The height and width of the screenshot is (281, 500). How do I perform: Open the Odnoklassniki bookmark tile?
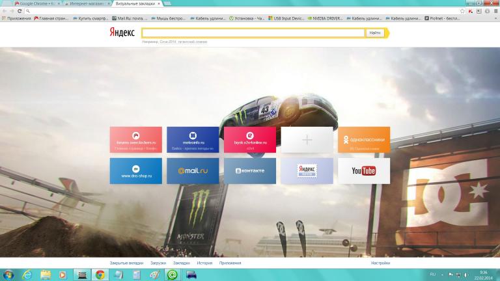[x=364, y=140]
